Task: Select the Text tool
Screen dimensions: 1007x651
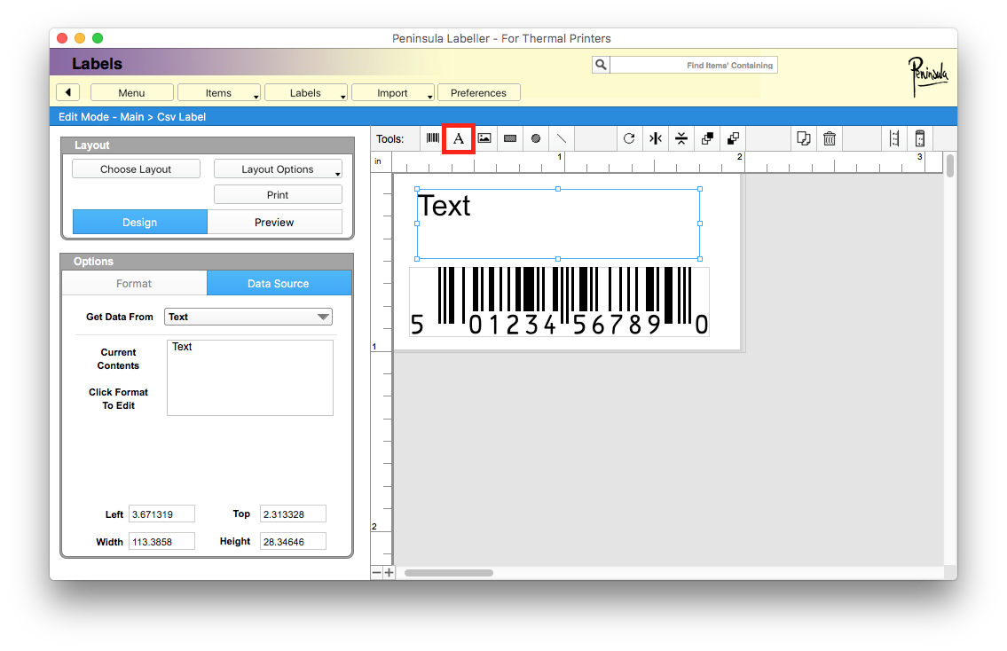Action: coord(459,138)
